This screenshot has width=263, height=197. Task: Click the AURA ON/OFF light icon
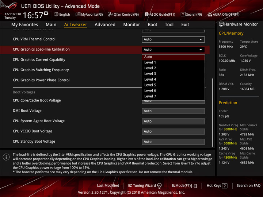click(210, 14)
